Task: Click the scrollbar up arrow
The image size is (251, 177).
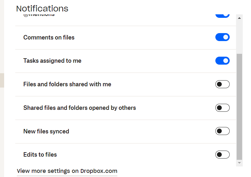Action: point(239,18)
